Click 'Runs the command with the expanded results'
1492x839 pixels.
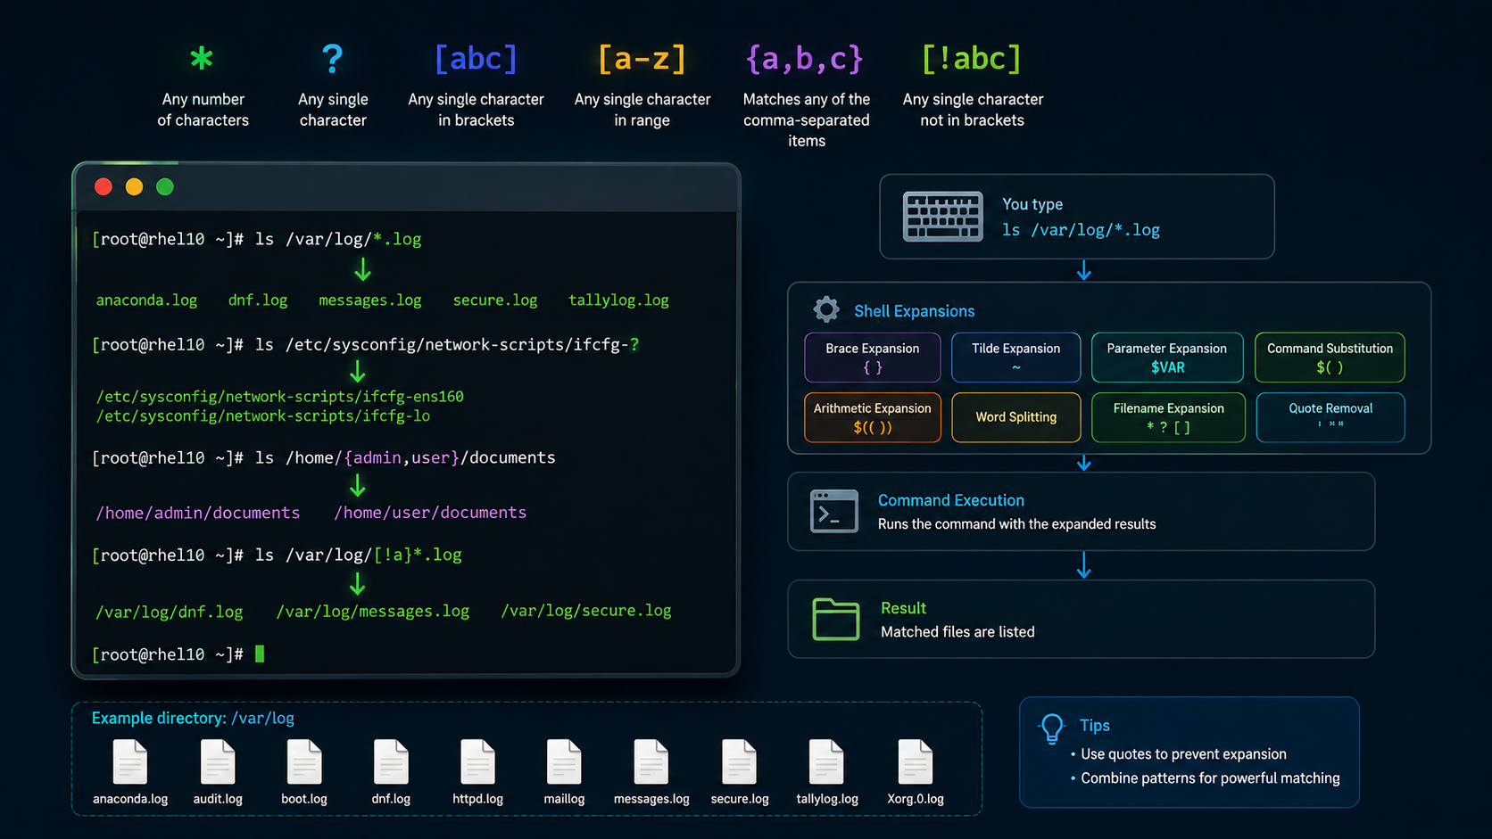point(1016,524)
